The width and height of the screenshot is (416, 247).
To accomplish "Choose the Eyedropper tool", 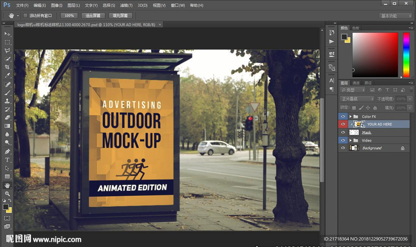I will [x=7, y=76].
